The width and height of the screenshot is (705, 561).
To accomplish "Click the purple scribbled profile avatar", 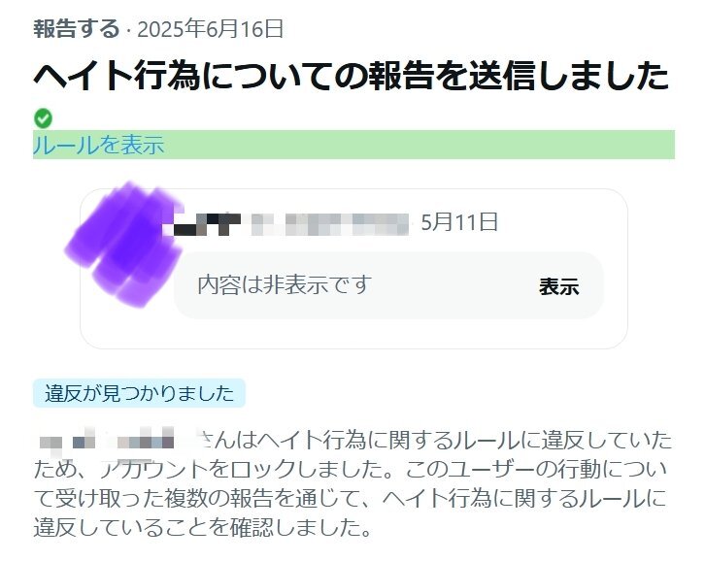I will pos(125,244).
